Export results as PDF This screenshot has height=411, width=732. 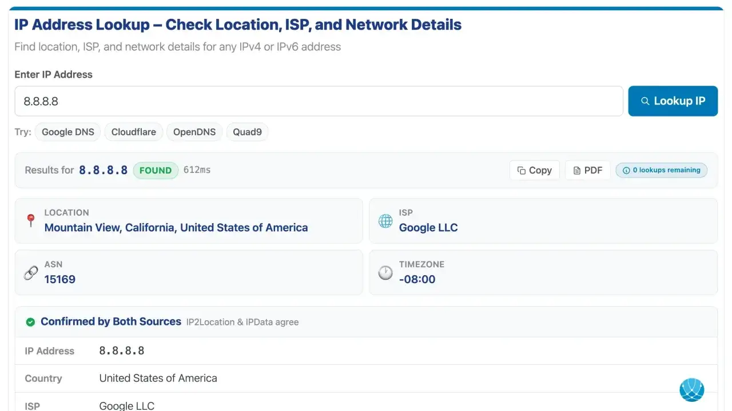pos(587,170)
